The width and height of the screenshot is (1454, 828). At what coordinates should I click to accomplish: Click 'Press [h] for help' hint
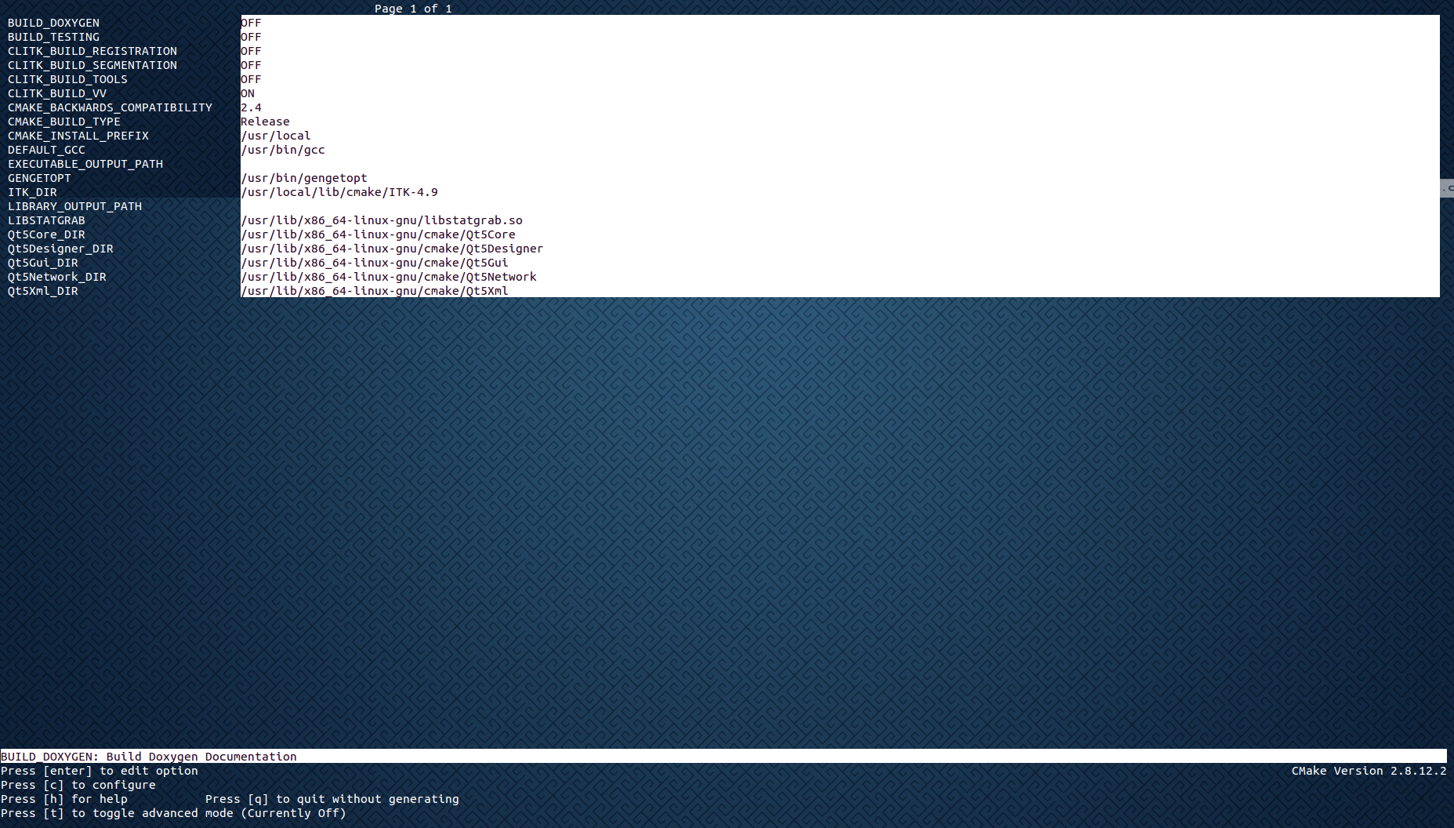pos(64,799)
